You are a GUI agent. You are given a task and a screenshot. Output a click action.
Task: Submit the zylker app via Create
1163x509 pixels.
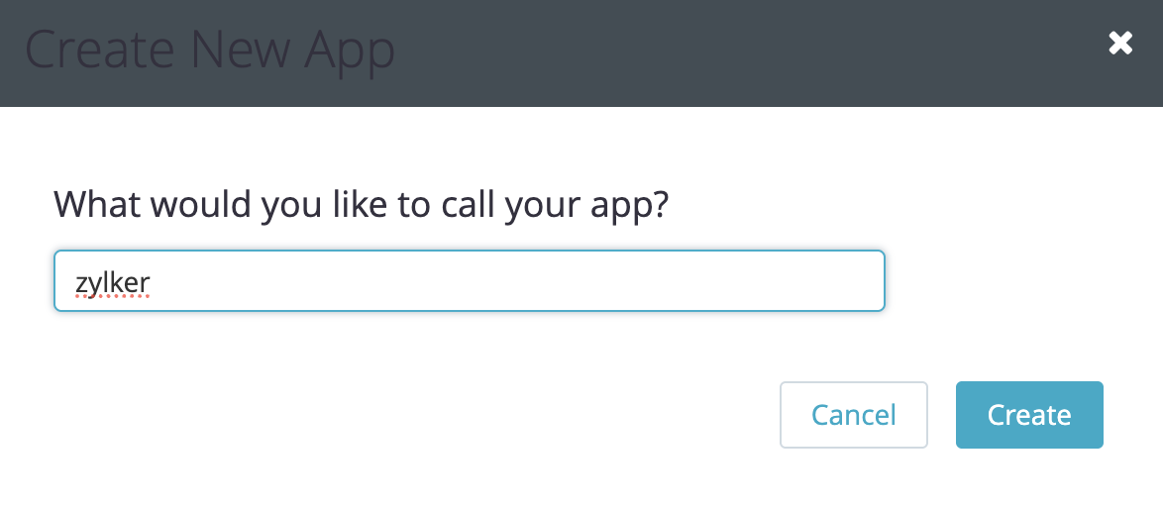(1029, 415)
